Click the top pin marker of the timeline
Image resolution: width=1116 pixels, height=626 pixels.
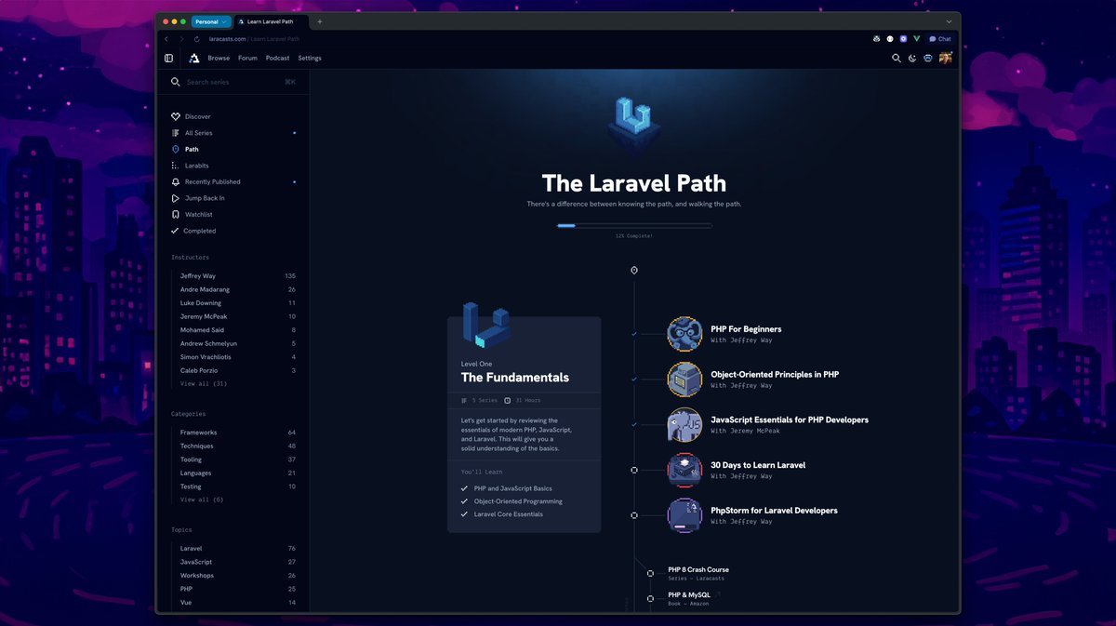click(634, 270)
